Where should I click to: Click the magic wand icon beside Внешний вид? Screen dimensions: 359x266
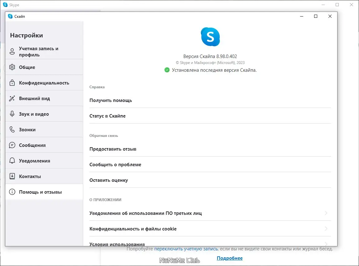coord(12,98)
